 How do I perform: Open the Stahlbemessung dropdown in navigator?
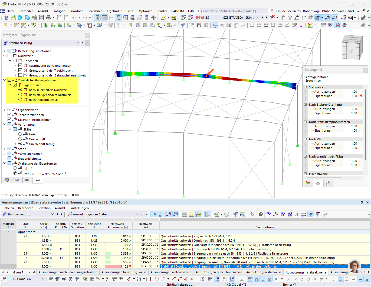click(78, 43)
